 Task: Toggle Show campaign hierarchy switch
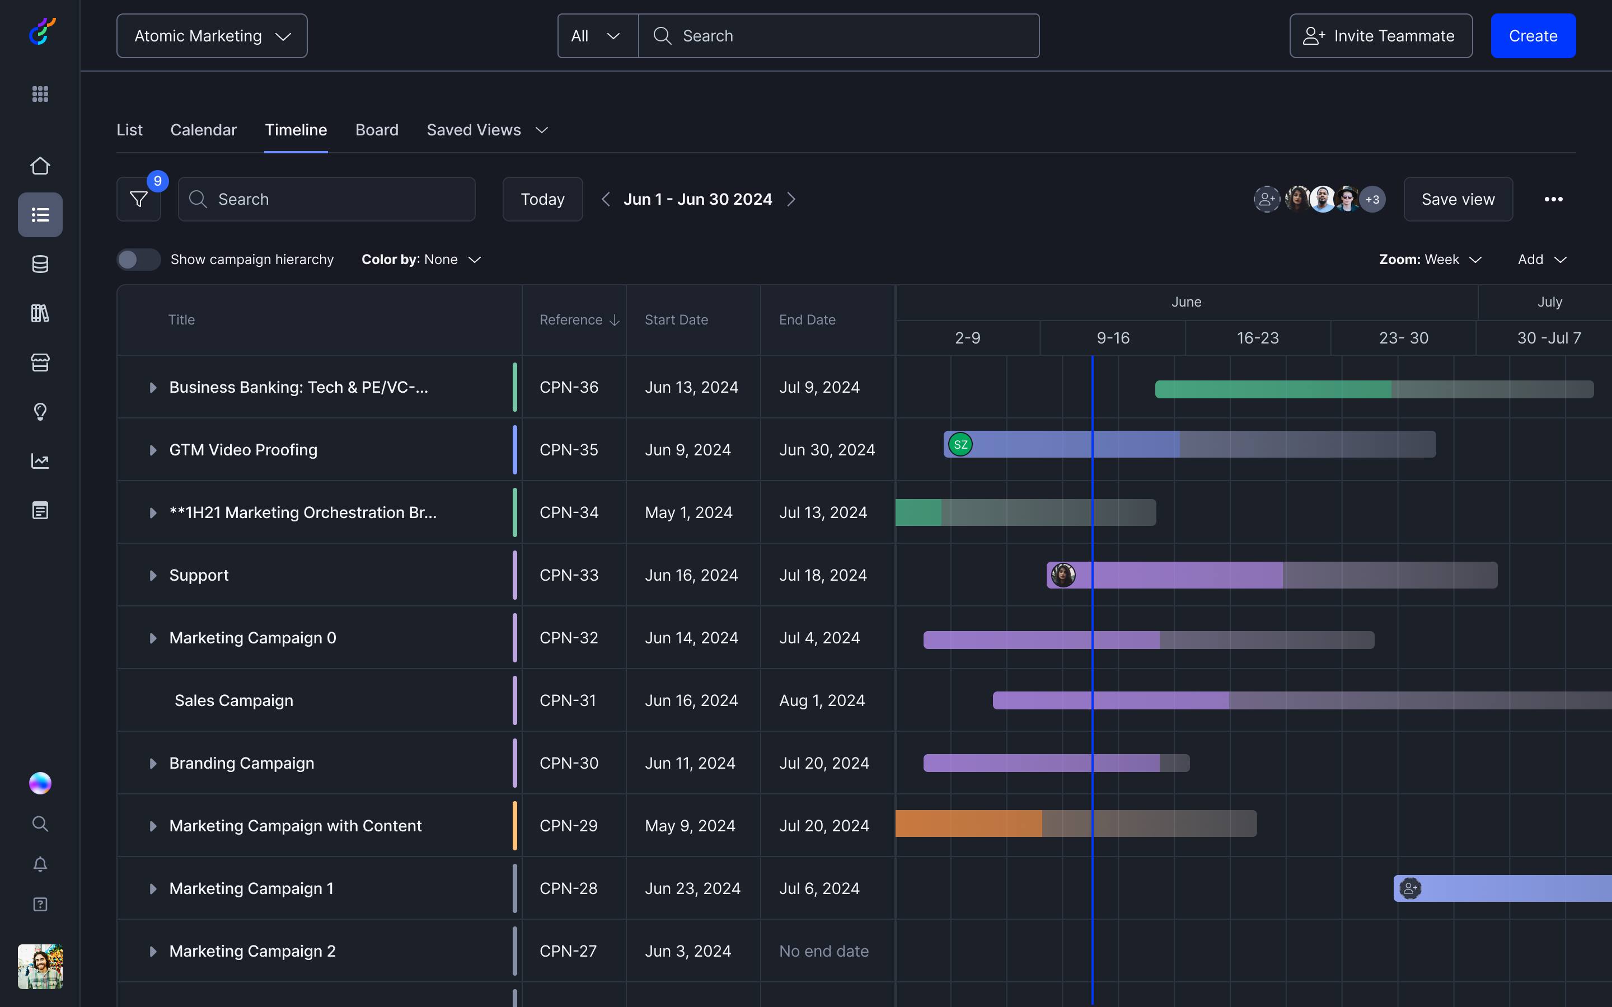(139, 259)
